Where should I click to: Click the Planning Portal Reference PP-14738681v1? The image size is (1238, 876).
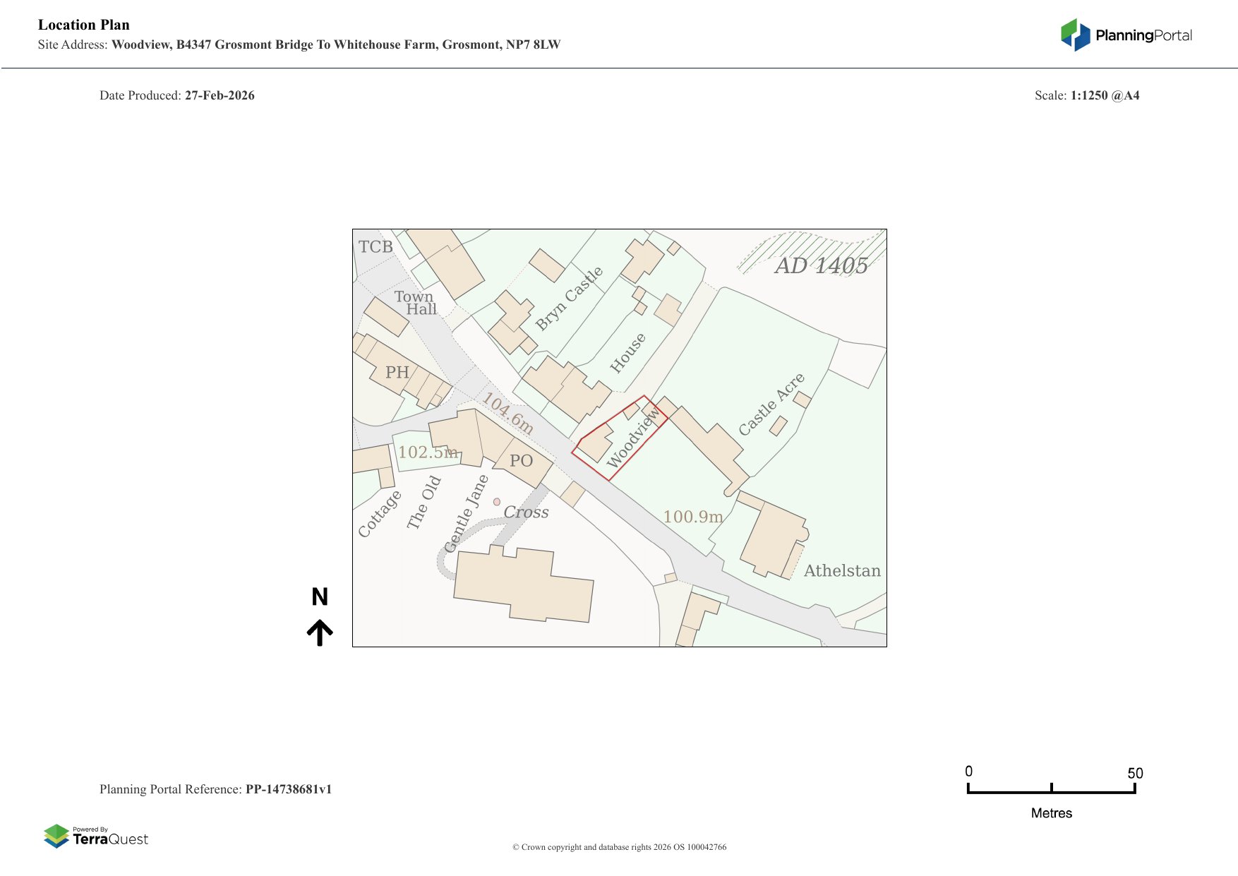[x=215, y=789]
